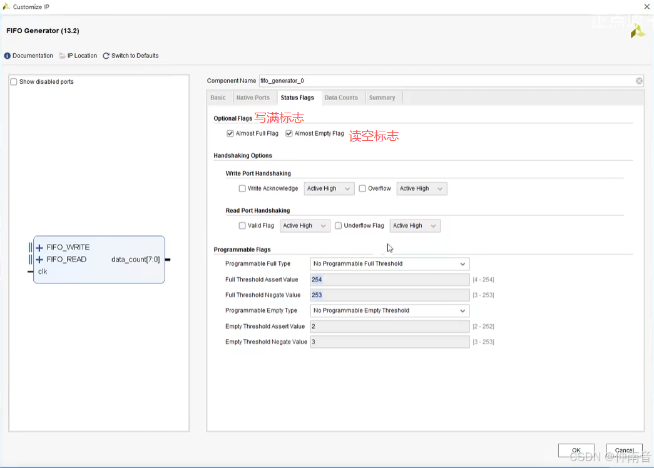Enable the Valid Flag checkbox
Image resolution: width=654 pixels, height=468 pixels.
[242, 226]
